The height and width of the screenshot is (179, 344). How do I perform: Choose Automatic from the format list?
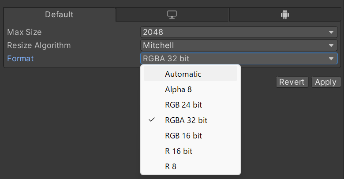[183, 74]
